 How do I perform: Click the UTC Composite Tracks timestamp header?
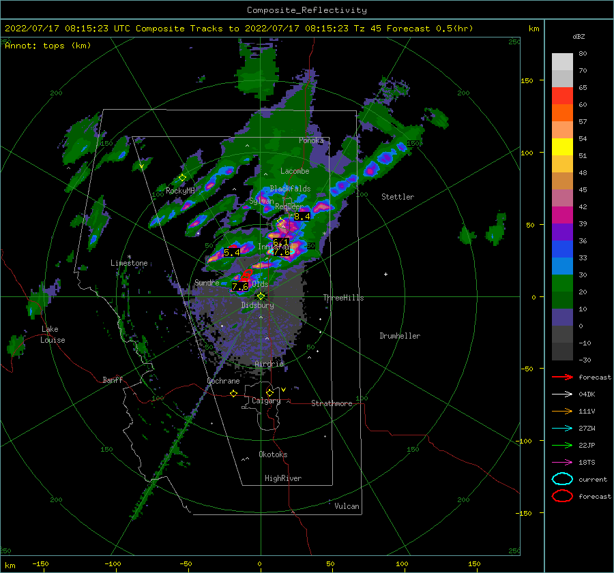[x=239, y=29]
